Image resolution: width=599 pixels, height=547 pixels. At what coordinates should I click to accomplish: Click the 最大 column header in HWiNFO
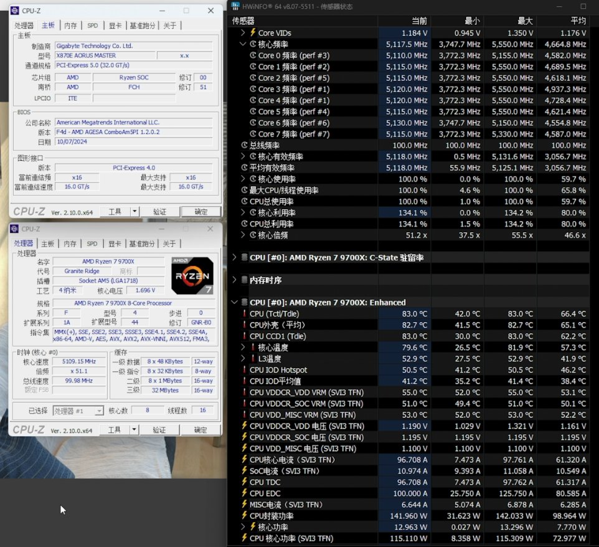coord(511,21)
